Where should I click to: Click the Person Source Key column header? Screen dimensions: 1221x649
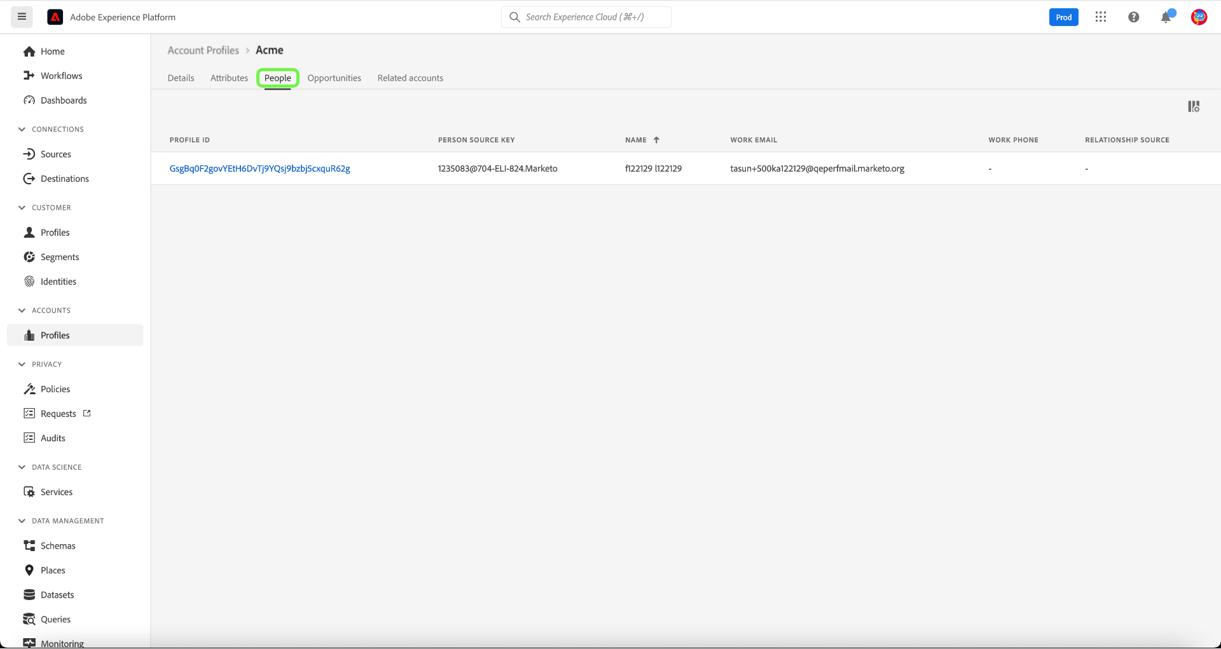[476, 140]
